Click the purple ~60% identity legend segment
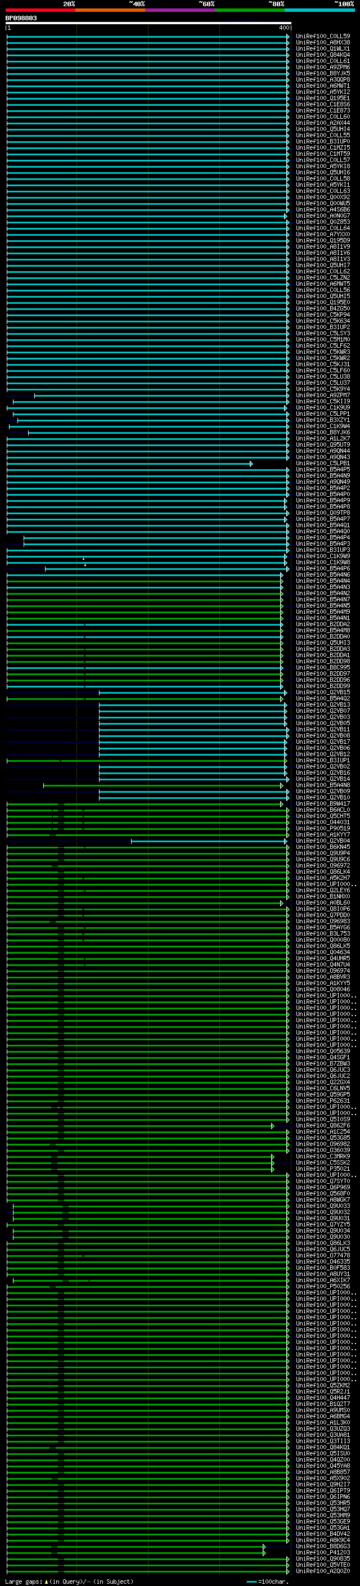360x1586 pixels. pos(181,10)
